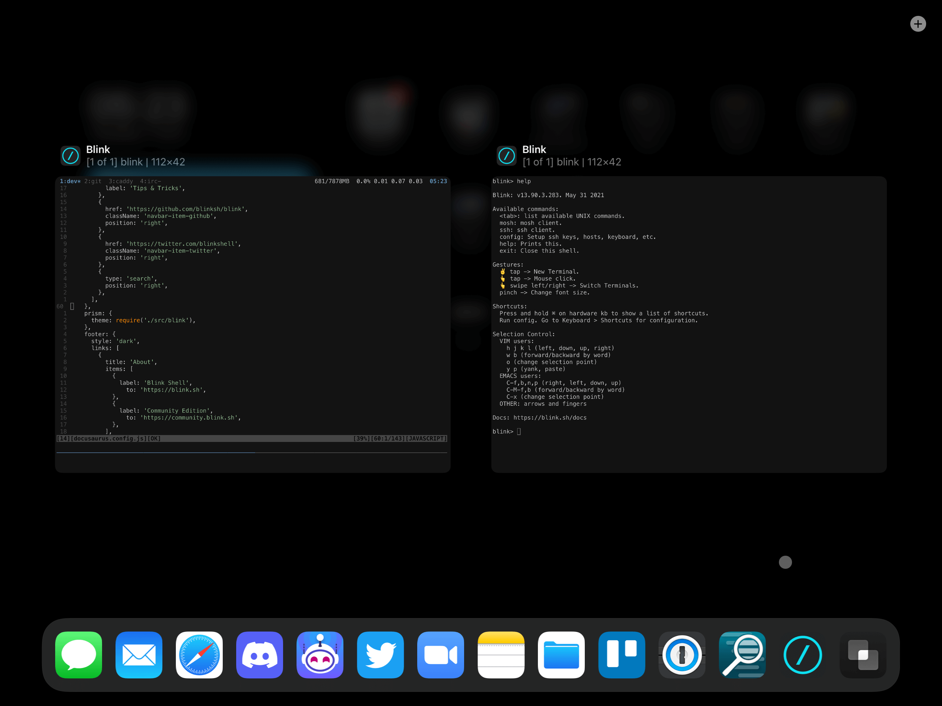
Task: Open 1Password from the dock
Action: tap(682, 655)
